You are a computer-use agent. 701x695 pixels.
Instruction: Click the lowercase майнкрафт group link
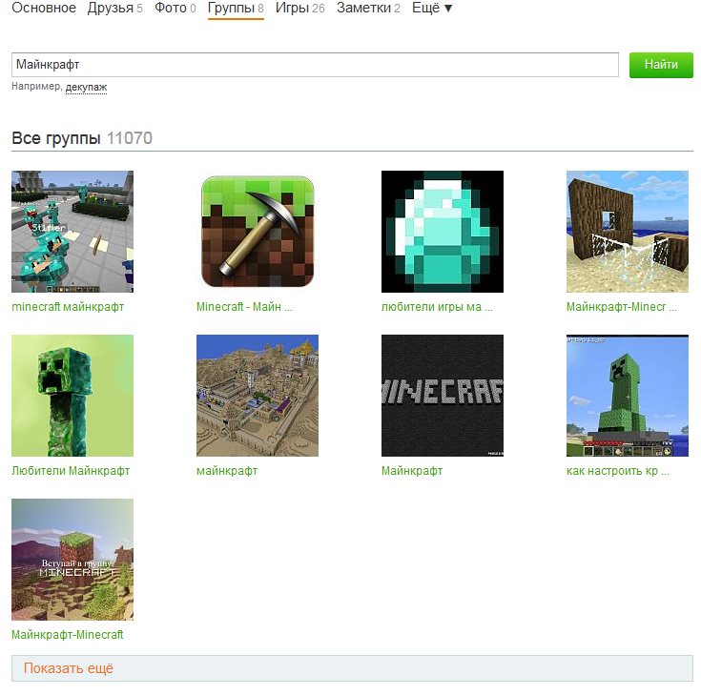click(227, 471)
